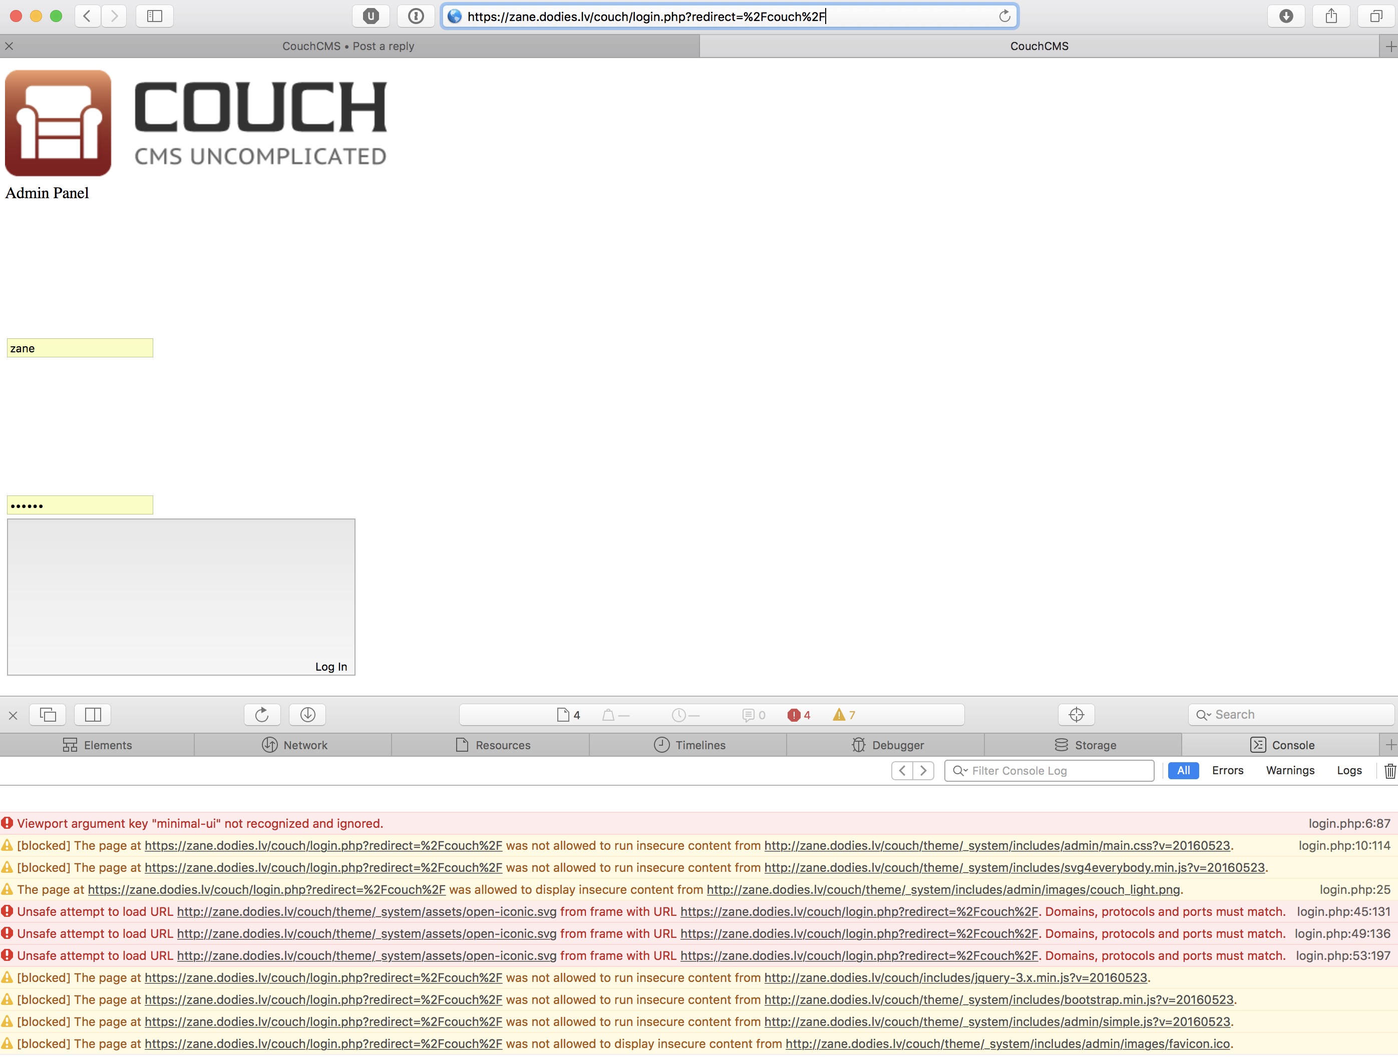Open the Elements tab
The width and height of the screenshot is (1398, 1059).
pos(97,746)
